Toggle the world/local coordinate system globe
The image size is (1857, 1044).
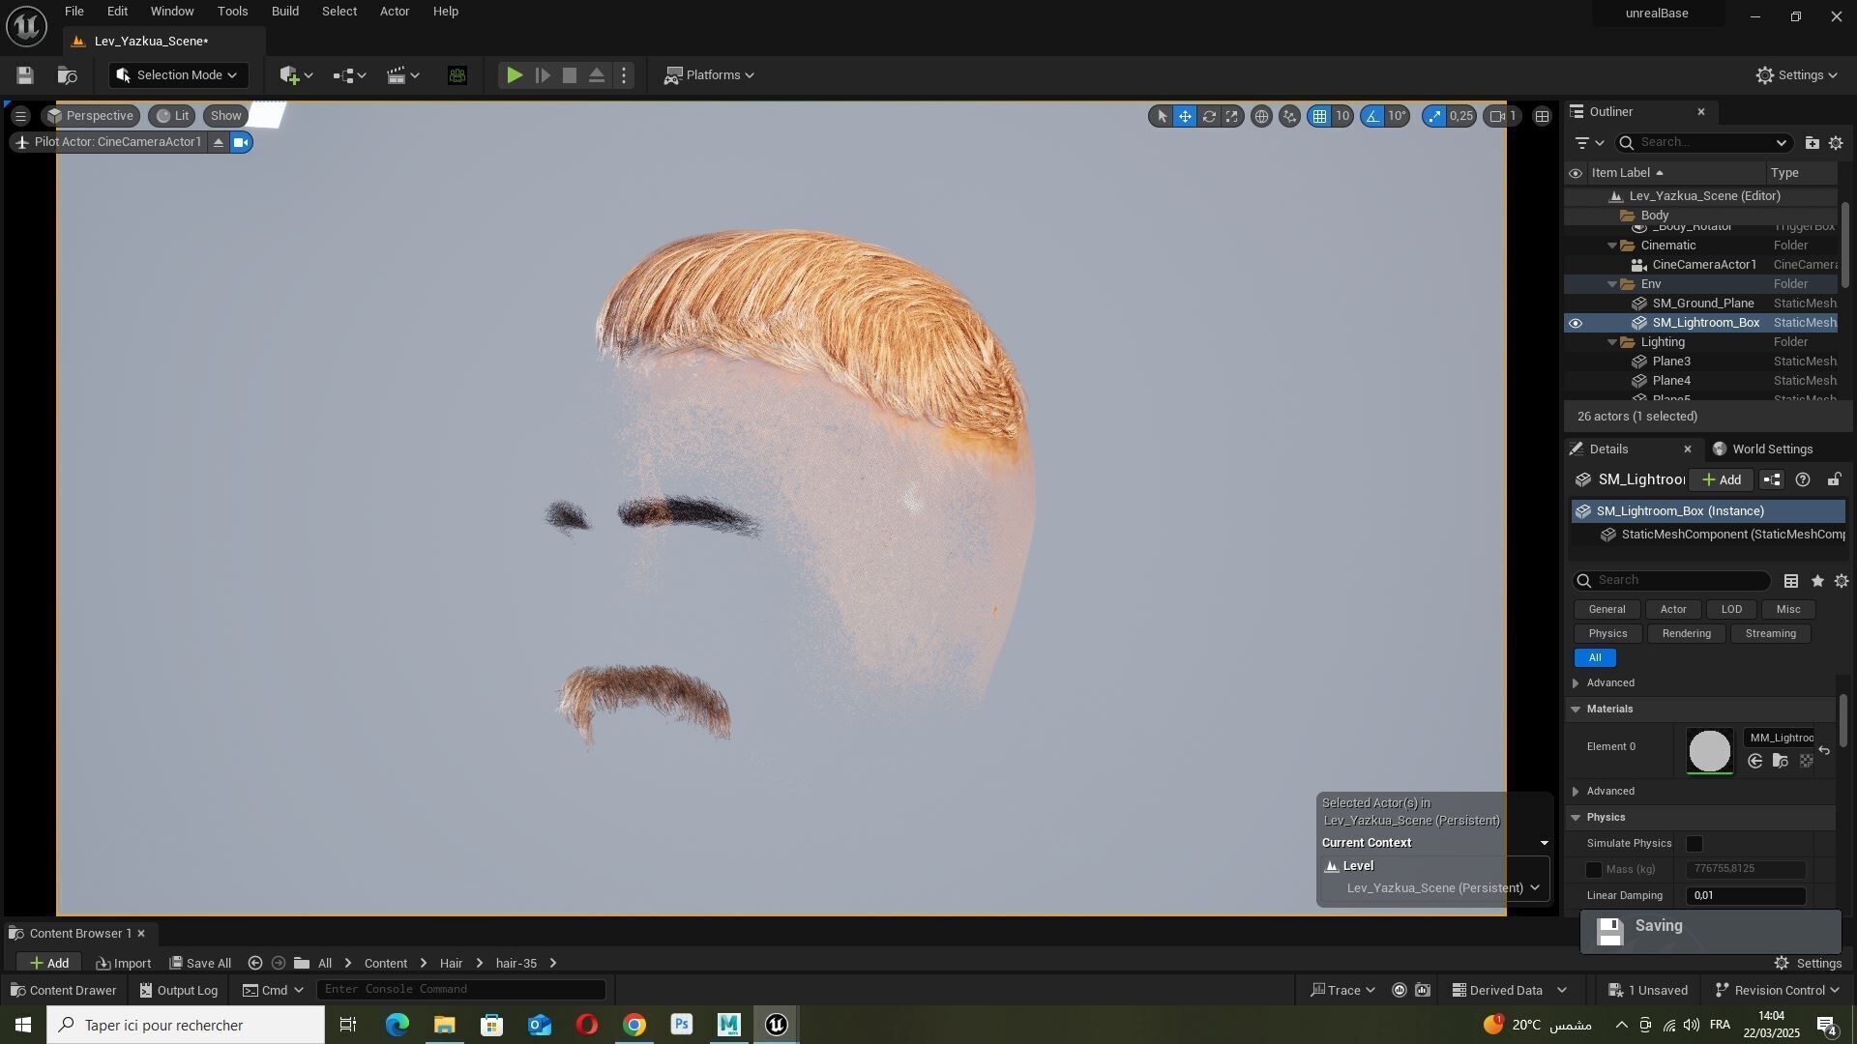tap(1261, 117)
